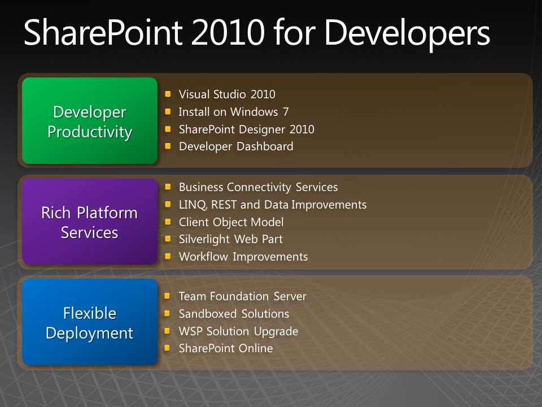Click the Developer Dashboard text

(x=236, y=146)
